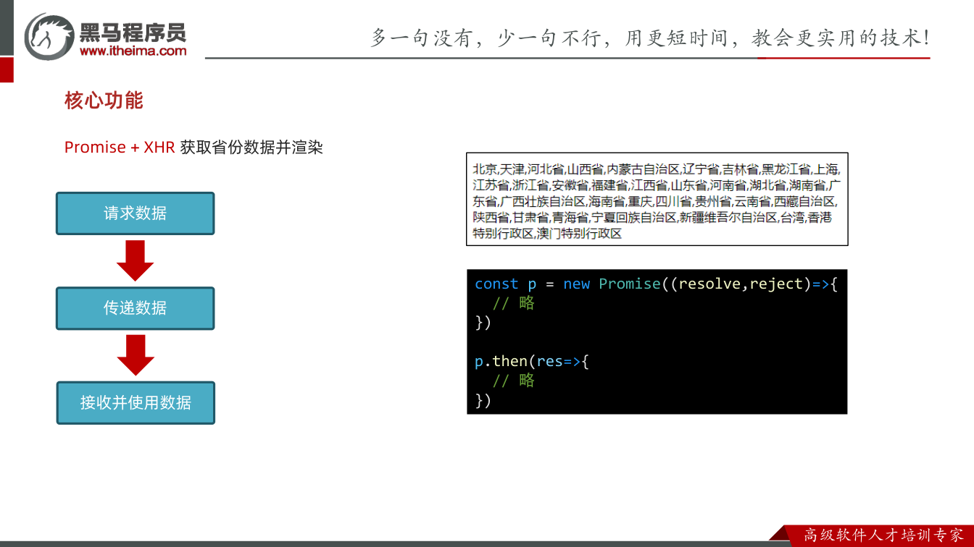Click the 'Promise' class name in the code block
The height and width of the screenshot is (547, 974).
630,284
